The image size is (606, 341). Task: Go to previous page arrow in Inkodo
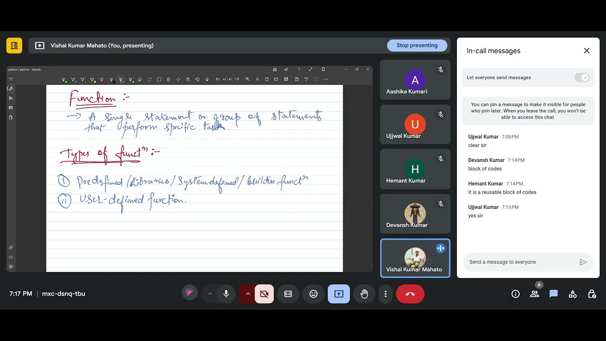click(217, 79)
